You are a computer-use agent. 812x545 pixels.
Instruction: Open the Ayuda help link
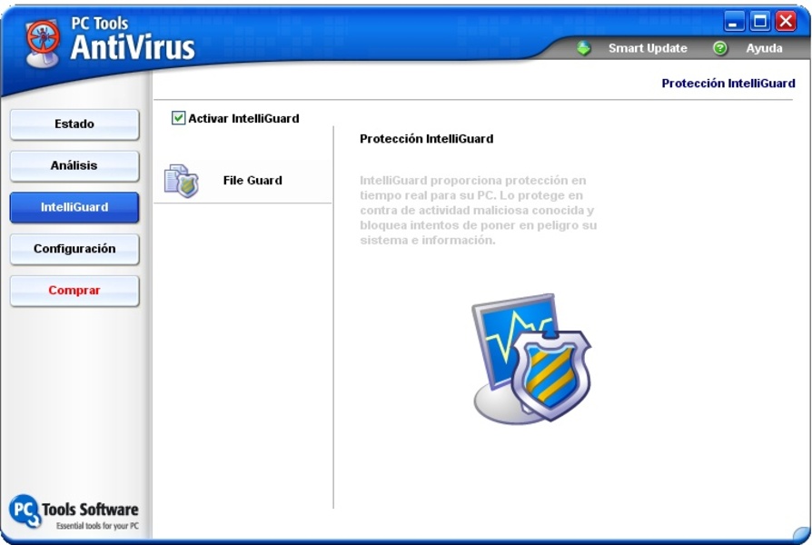click(x=764, y=49)
